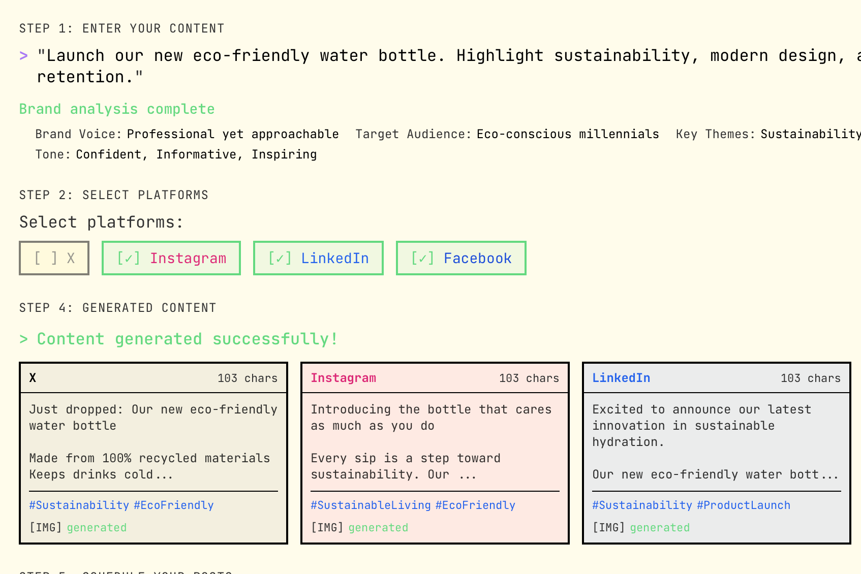The image size is (861, 574).
Task: Open the LinkedIn generated post card header
Action: tap(716, 378)
